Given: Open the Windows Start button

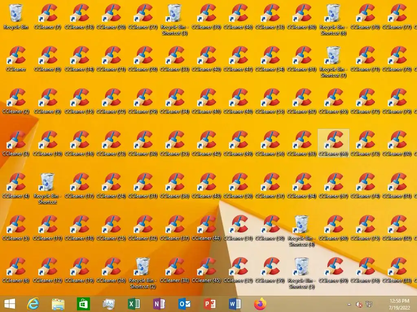Looking at the screenshot, I should 10,304.
